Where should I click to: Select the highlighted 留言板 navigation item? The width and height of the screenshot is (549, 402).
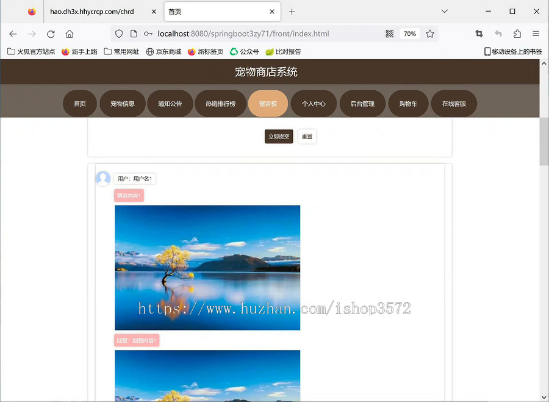click(268, 104)
